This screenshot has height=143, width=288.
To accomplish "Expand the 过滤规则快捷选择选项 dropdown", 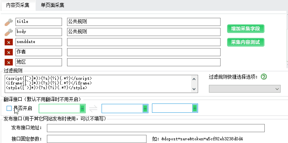I will pos(245,89).
